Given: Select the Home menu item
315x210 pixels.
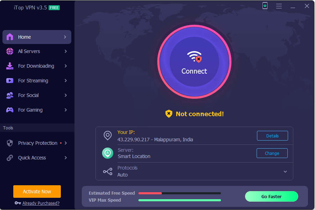Looking at the screenshot, I should (37, 37).
